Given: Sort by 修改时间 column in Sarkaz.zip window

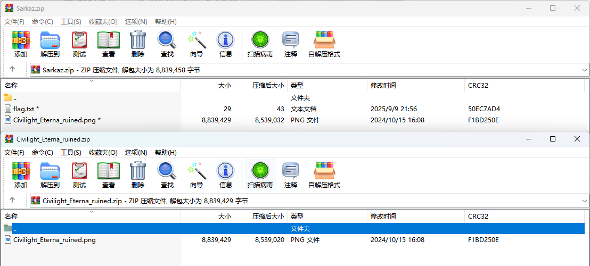Looking at the screenshot, I should click(x=416, y=85).
